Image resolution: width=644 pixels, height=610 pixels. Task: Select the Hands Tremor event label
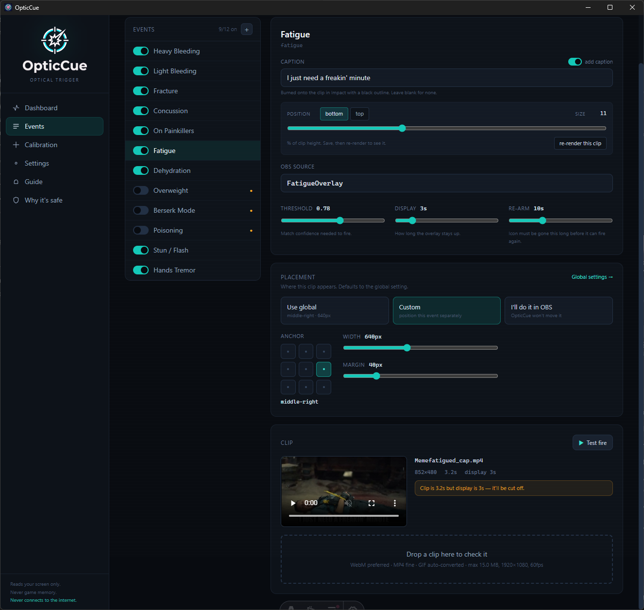click(x=174, y=270)
